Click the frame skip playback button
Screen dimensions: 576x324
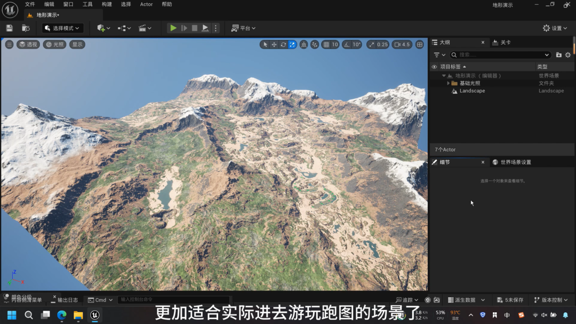click(x=184, y=28)
